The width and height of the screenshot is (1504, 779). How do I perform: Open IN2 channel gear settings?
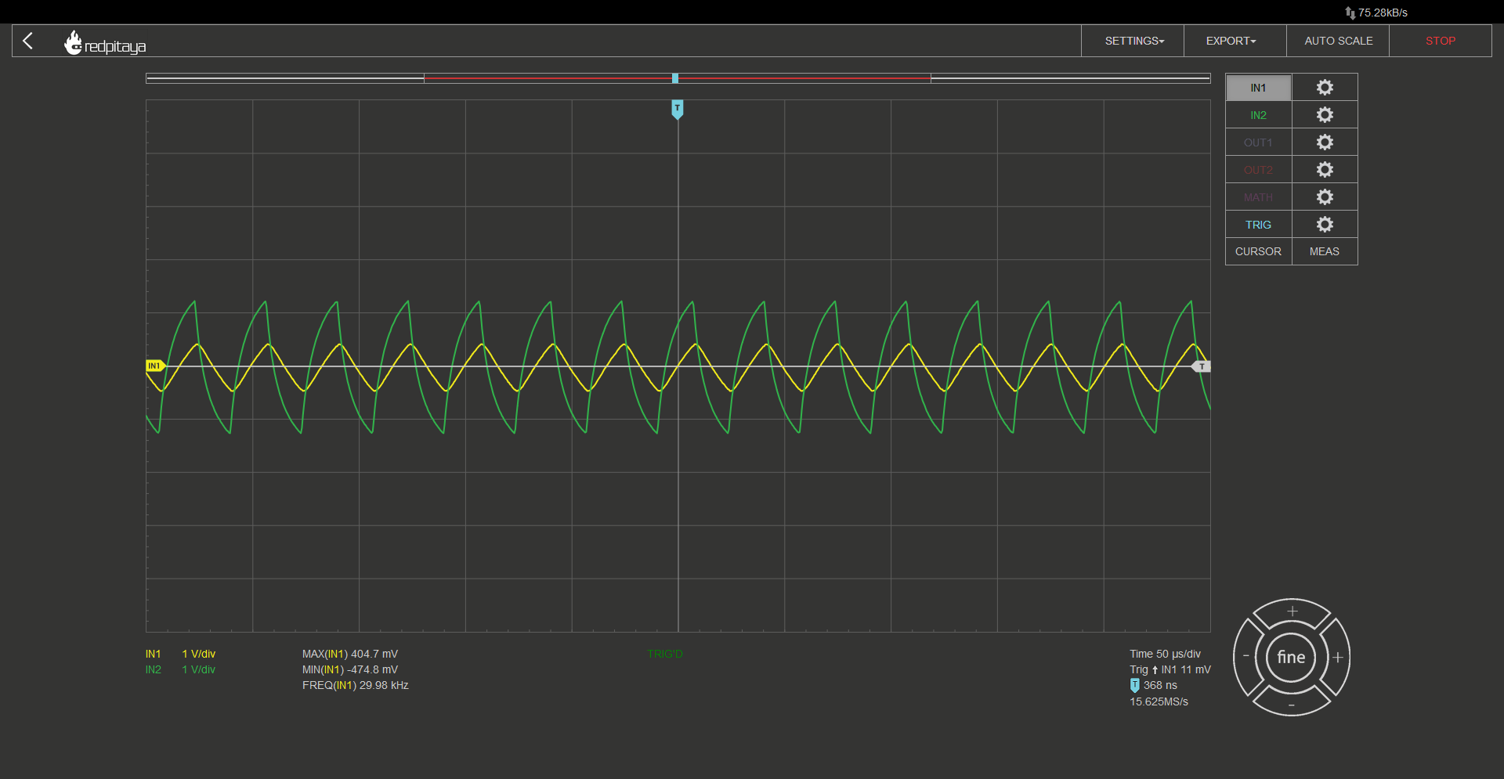tap(1325, 115)
